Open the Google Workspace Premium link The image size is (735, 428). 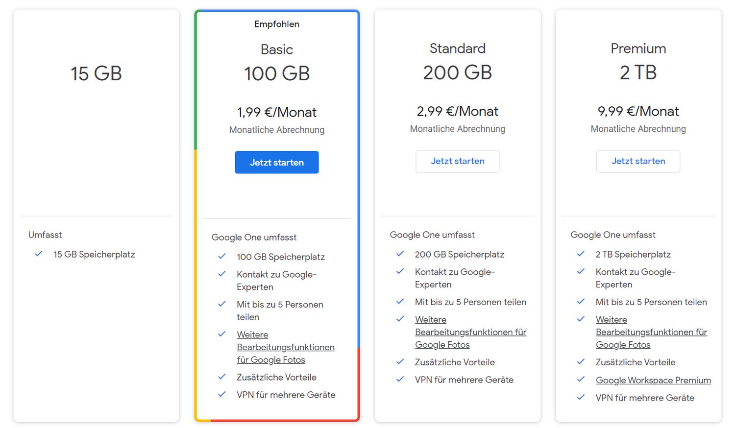coord(653,380)
